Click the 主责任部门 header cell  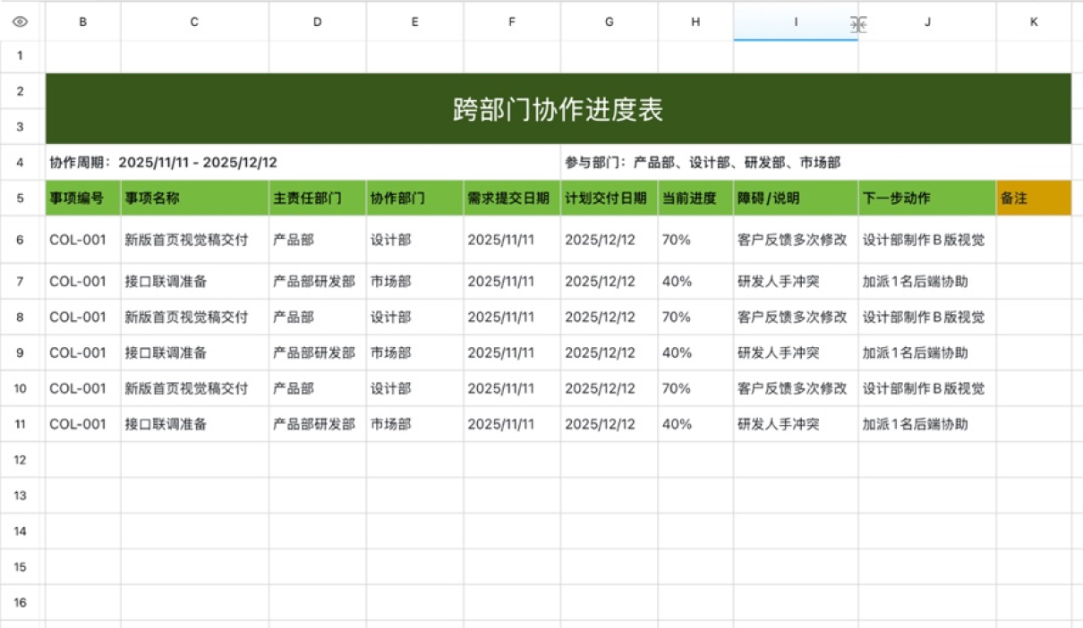click(x=318, y=199)
